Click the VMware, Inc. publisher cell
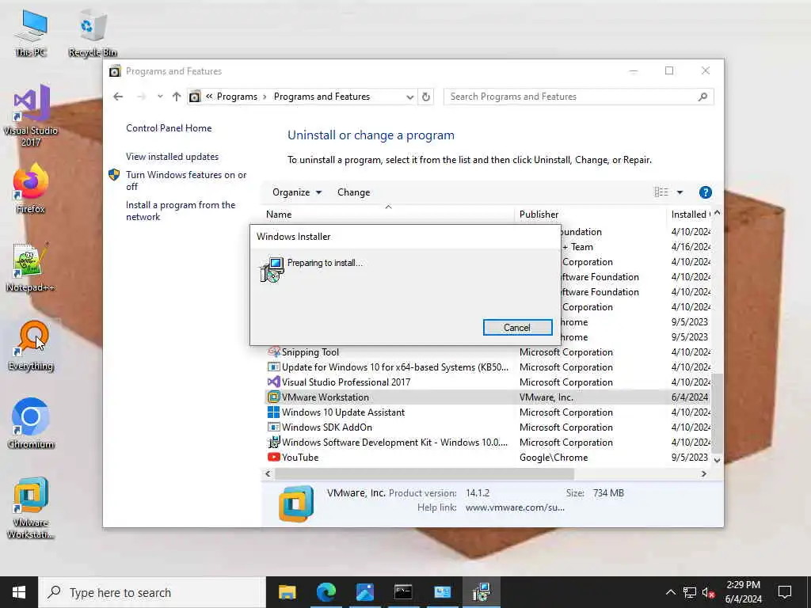The image size is (811, 608). point(546,397)
